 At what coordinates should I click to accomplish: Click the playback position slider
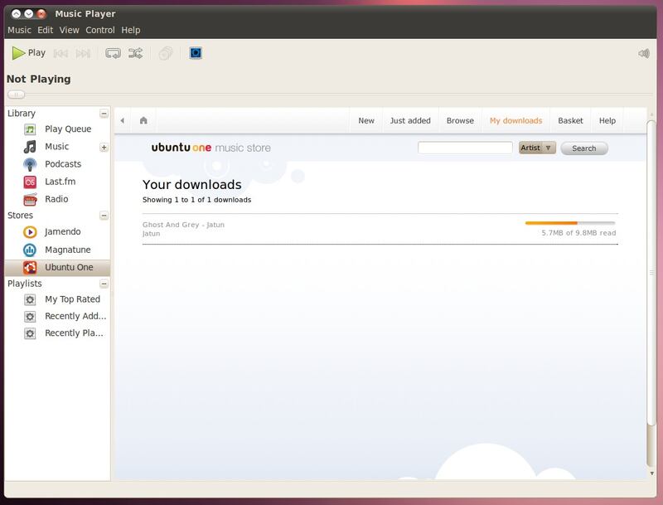[16, 95]
